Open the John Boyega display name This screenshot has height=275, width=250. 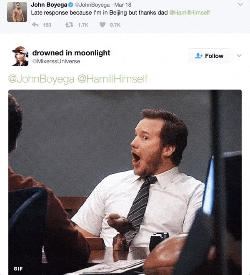click(49, 5)
